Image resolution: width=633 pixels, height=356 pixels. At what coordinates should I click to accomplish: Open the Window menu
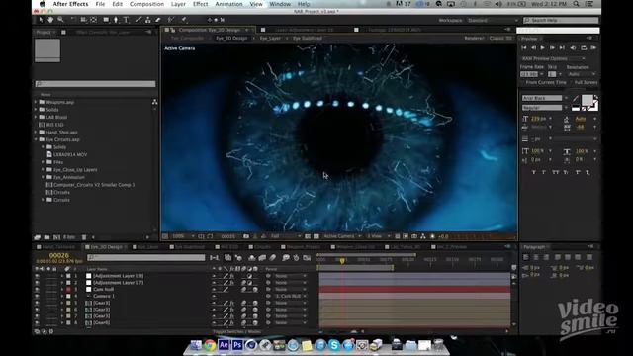280,4
